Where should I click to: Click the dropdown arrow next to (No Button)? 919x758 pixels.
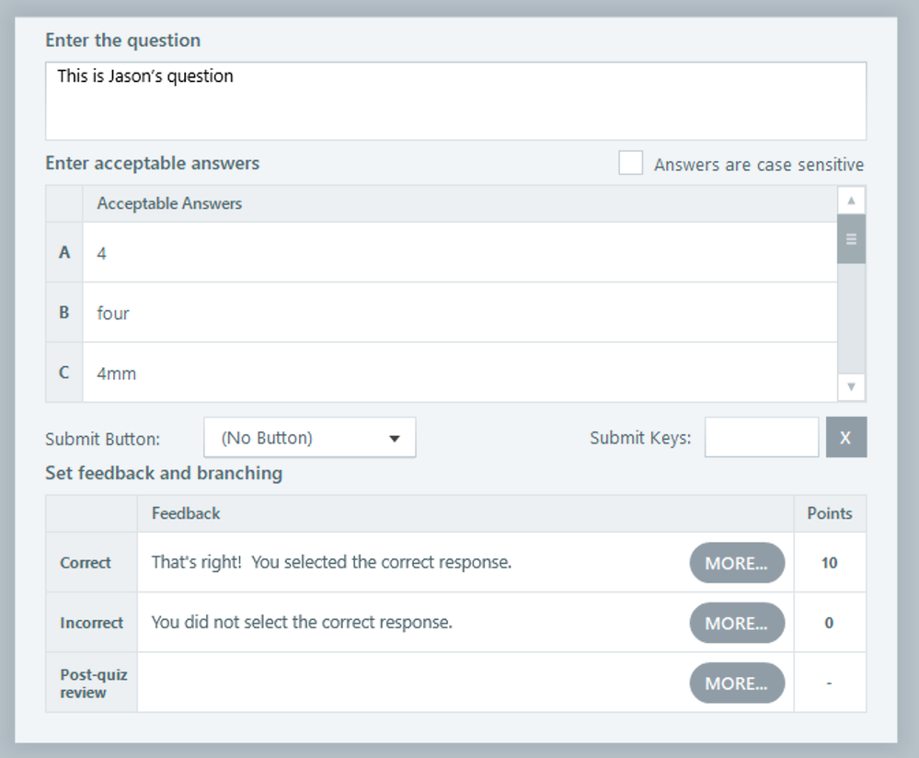click(395, 439)
